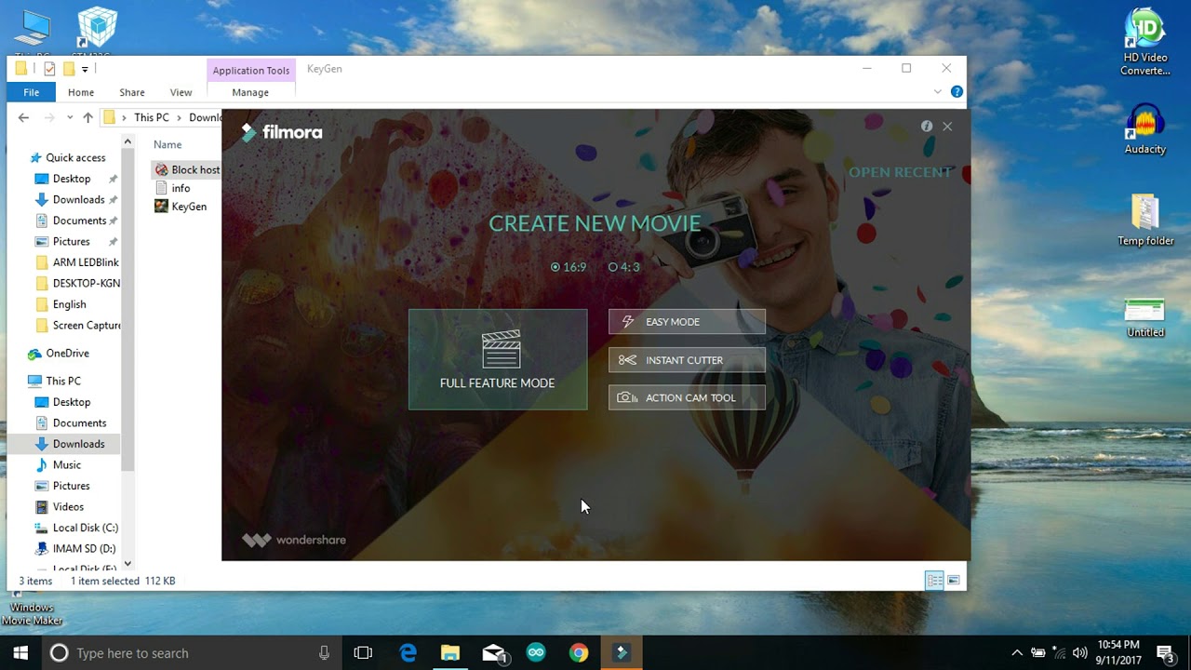This screenshot has height=670, width=1191.
Task: Close the Filmora launcher window
Action: click(947, 127)
